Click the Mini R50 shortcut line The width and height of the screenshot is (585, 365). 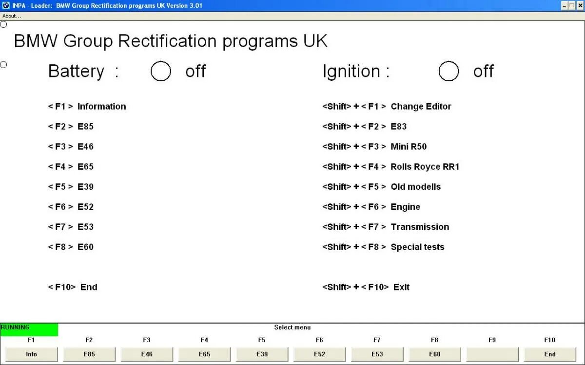tap(374, 146)
